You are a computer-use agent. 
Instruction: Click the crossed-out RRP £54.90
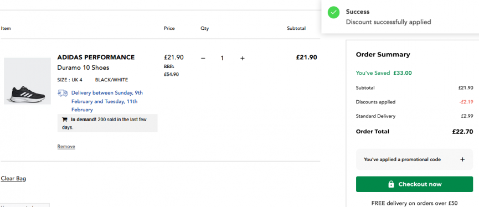[171, 70]
